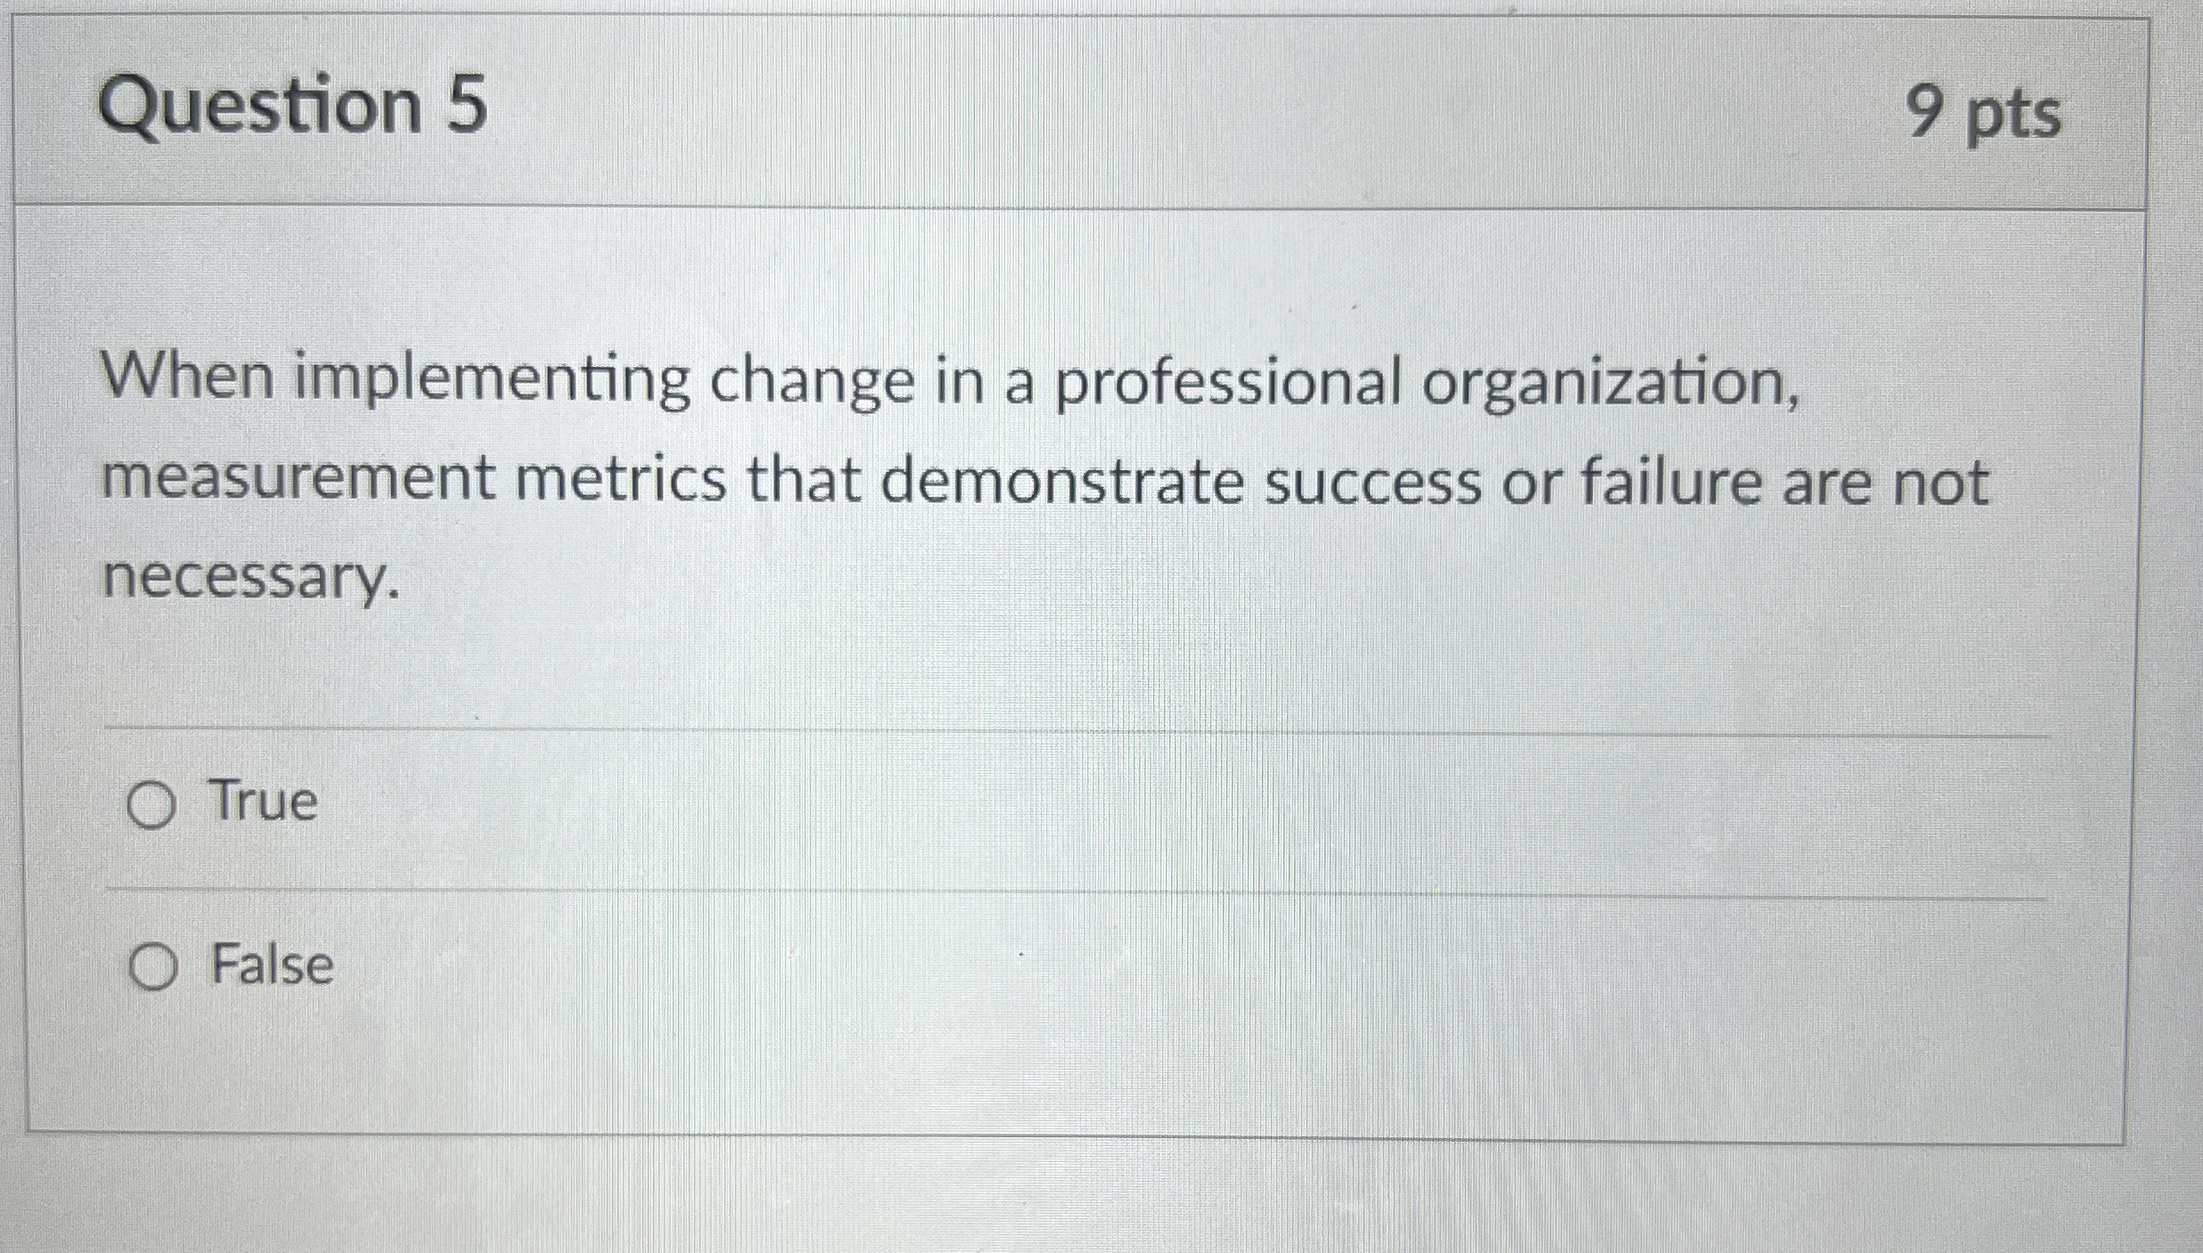
Task: Click the Question 5 header
Action: point(294,107)
